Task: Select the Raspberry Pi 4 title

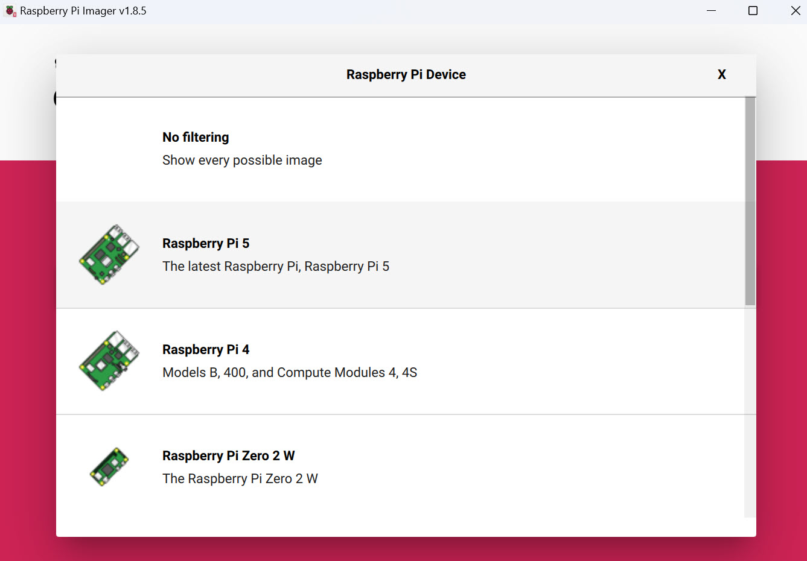Action: pyautogui.click(x=206, y=350)
